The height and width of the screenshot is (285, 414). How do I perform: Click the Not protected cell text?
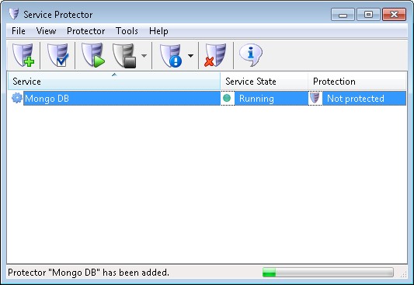356,99
